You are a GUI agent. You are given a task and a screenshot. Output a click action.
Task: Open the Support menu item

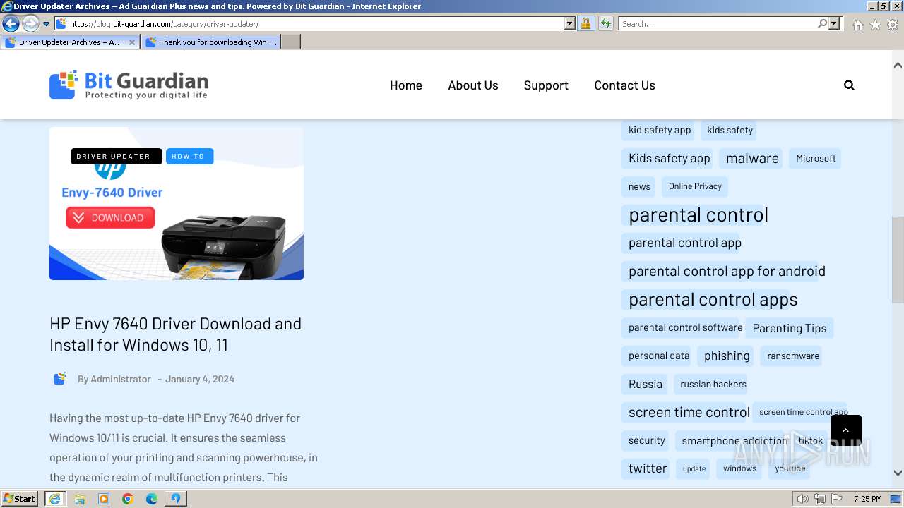coord(546,85)
